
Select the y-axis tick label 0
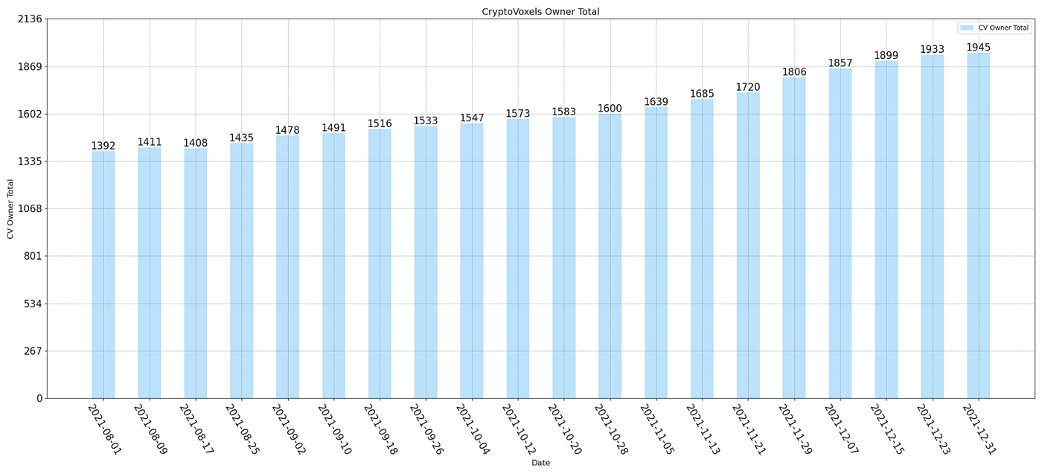pyautogui.click(x=39, y=398)
